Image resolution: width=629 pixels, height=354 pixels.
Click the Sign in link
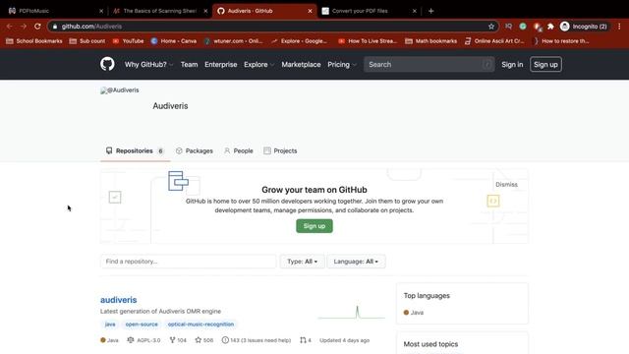coord(512,64)
